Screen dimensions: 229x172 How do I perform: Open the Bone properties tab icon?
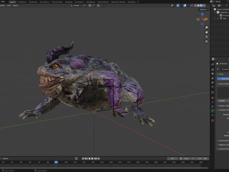[x=213, y=115]
